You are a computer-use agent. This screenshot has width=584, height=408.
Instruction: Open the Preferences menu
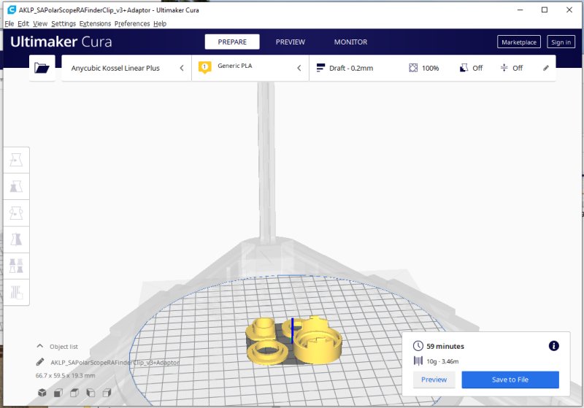[132, 23]
